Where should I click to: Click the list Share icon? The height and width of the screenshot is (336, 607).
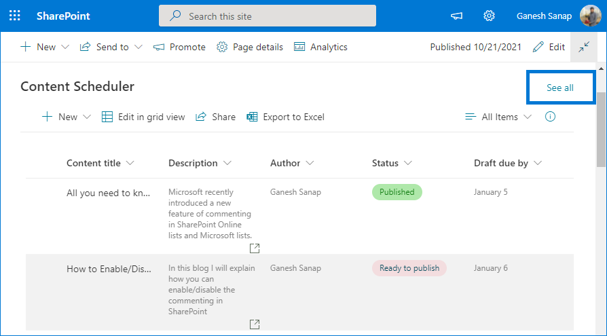click(x=201, y=117)
